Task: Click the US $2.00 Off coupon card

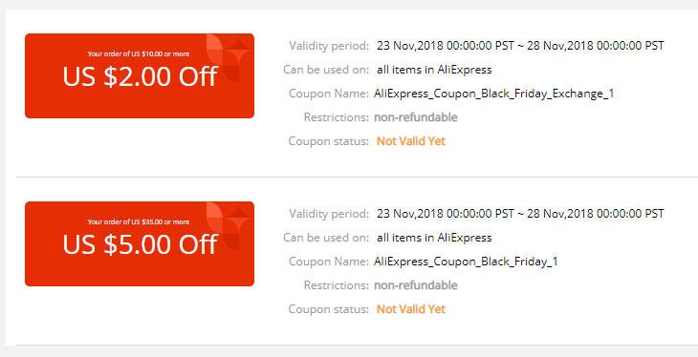Action: point(140,76)
